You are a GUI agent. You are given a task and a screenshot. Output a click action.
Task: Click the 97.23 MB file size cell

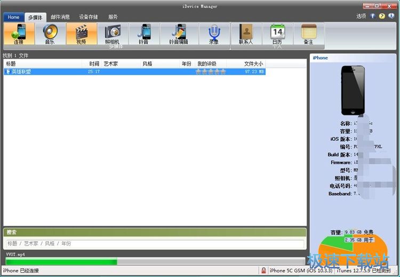click(x=254, y=72)
